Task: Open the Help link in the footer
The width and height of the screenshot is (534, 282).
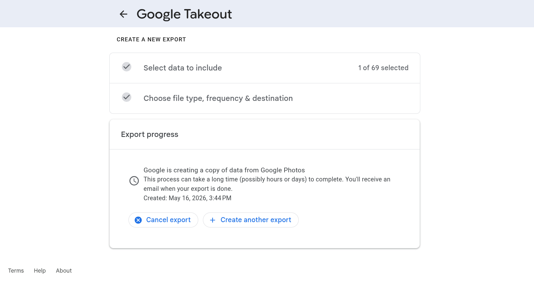Action: click(x=40, y=270)
